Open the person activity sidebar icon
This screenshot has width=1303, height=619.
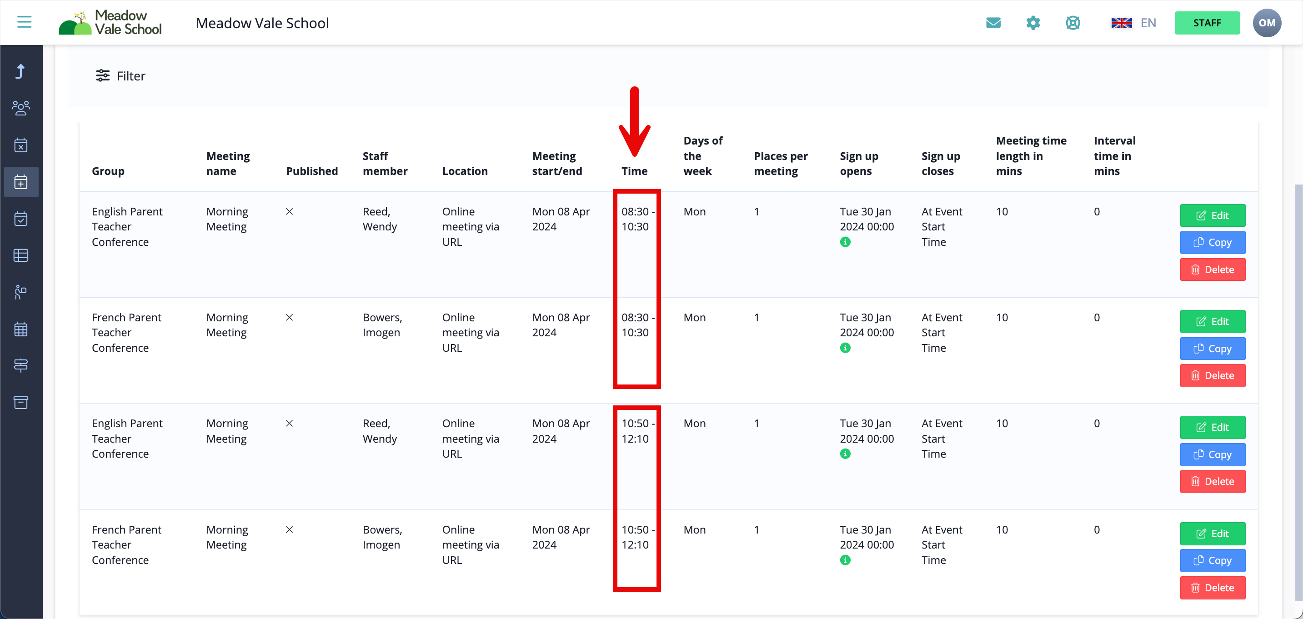(21, 292)
